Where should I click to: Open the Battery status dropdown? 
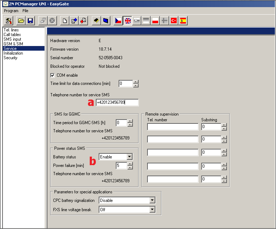point(130,157)
